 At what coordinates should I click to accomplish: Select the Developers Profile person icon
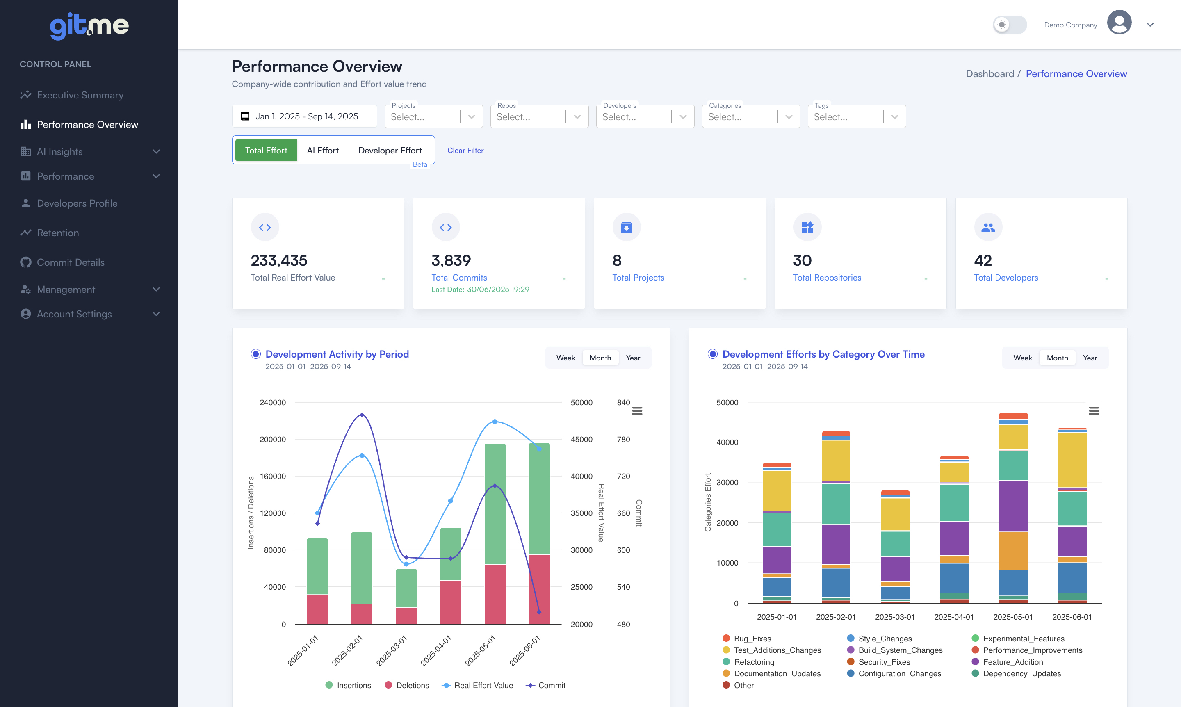pos(26,203)
